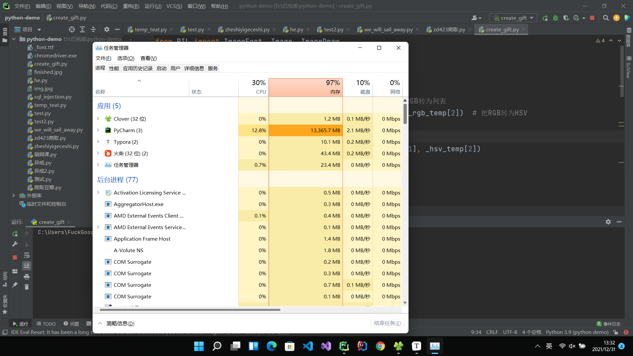
Task: Open finished.jpg in the project tree
Action: point(48,72)
